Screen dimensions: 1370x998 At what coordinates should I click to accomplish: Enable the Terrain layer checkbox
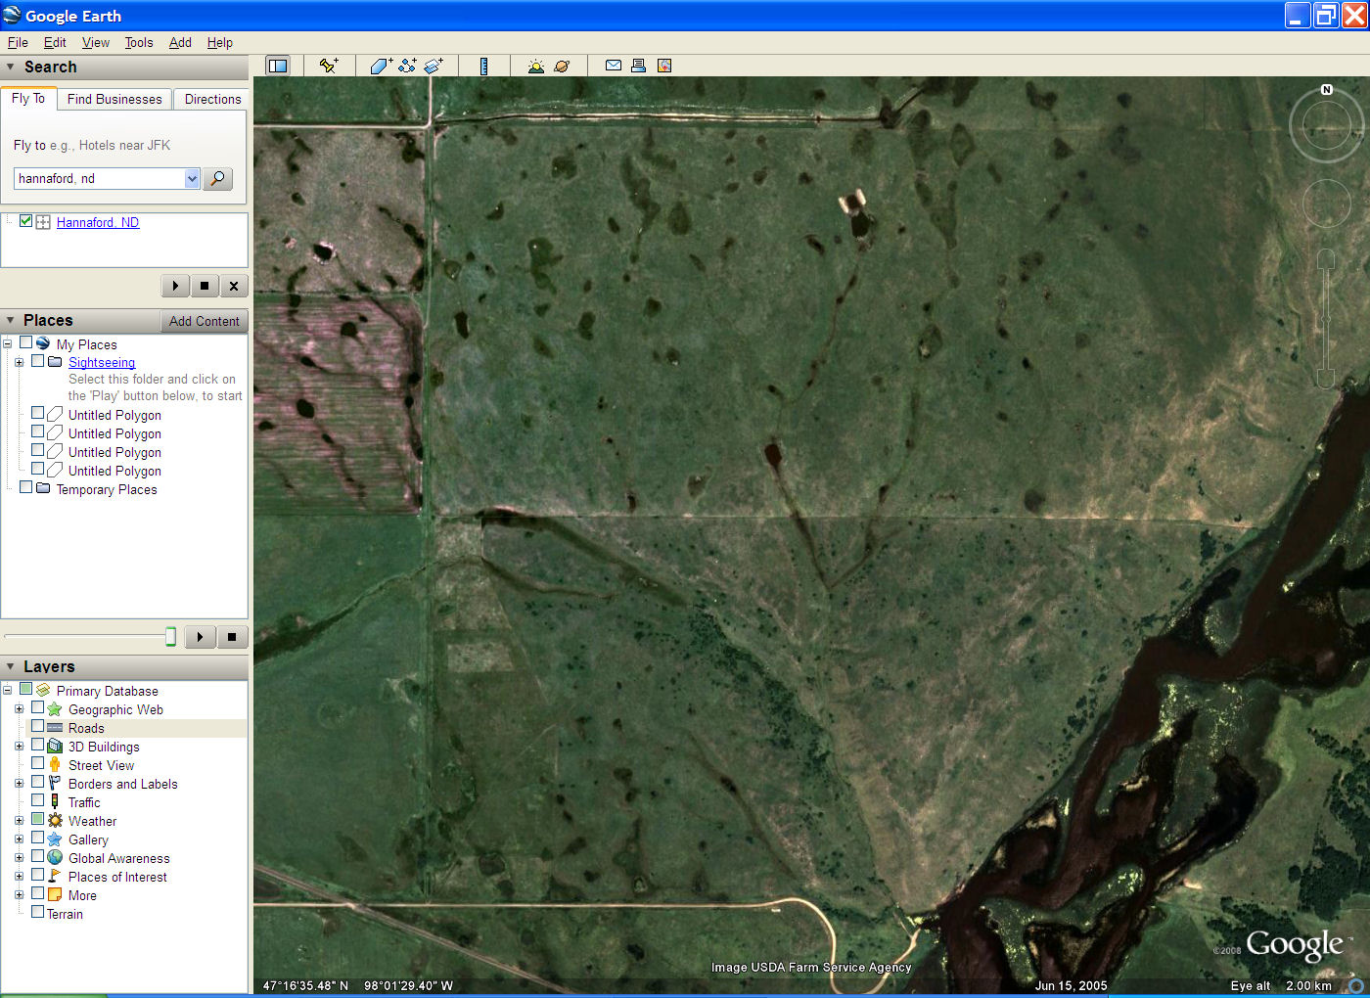(37, 912)
